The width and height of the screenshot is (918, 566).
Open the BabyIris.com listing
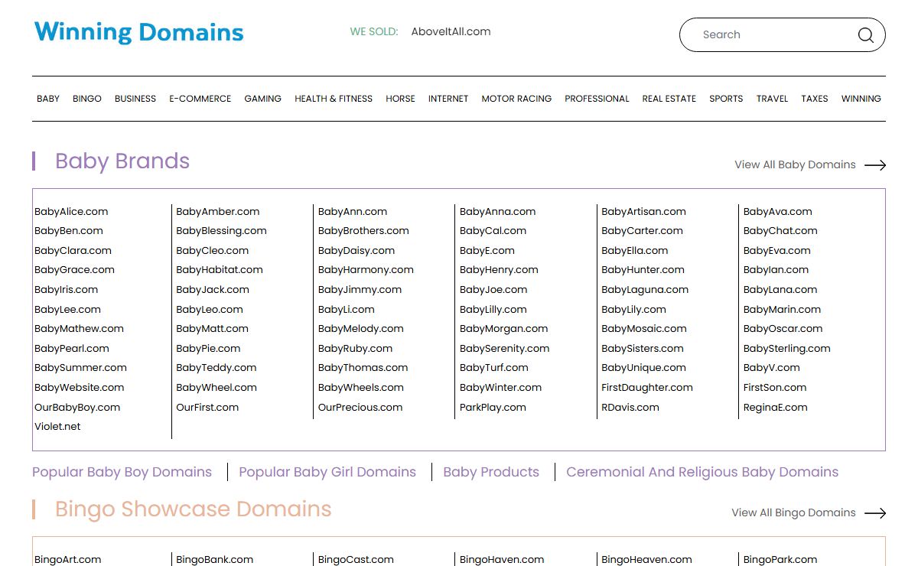[66, 290]
